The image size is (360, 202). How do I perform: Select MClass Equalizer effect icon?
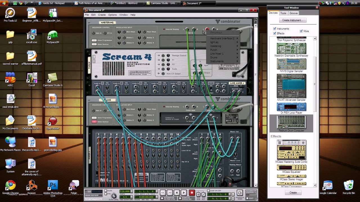[291, 167]
